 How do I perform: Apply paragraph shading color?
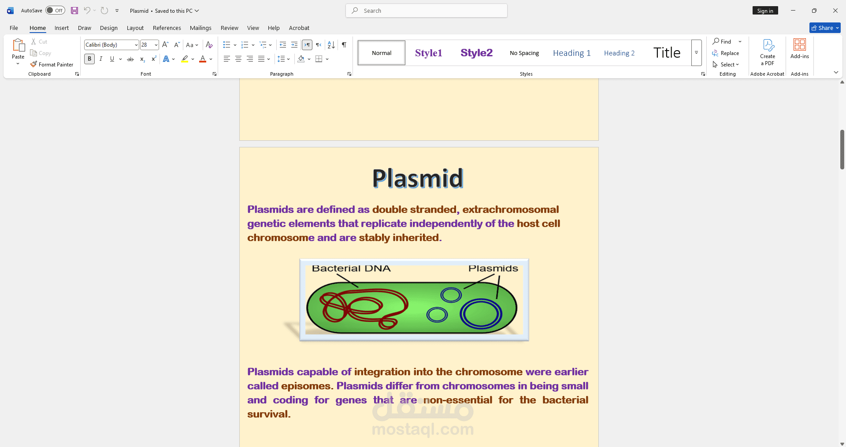tap(301, 59)
